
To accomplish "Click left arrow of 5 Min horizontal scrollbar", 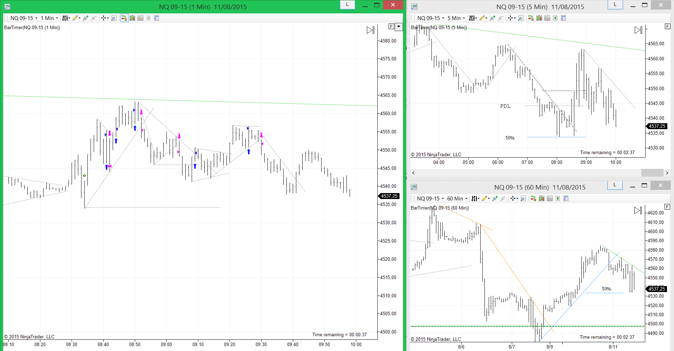I will [414, 173].
